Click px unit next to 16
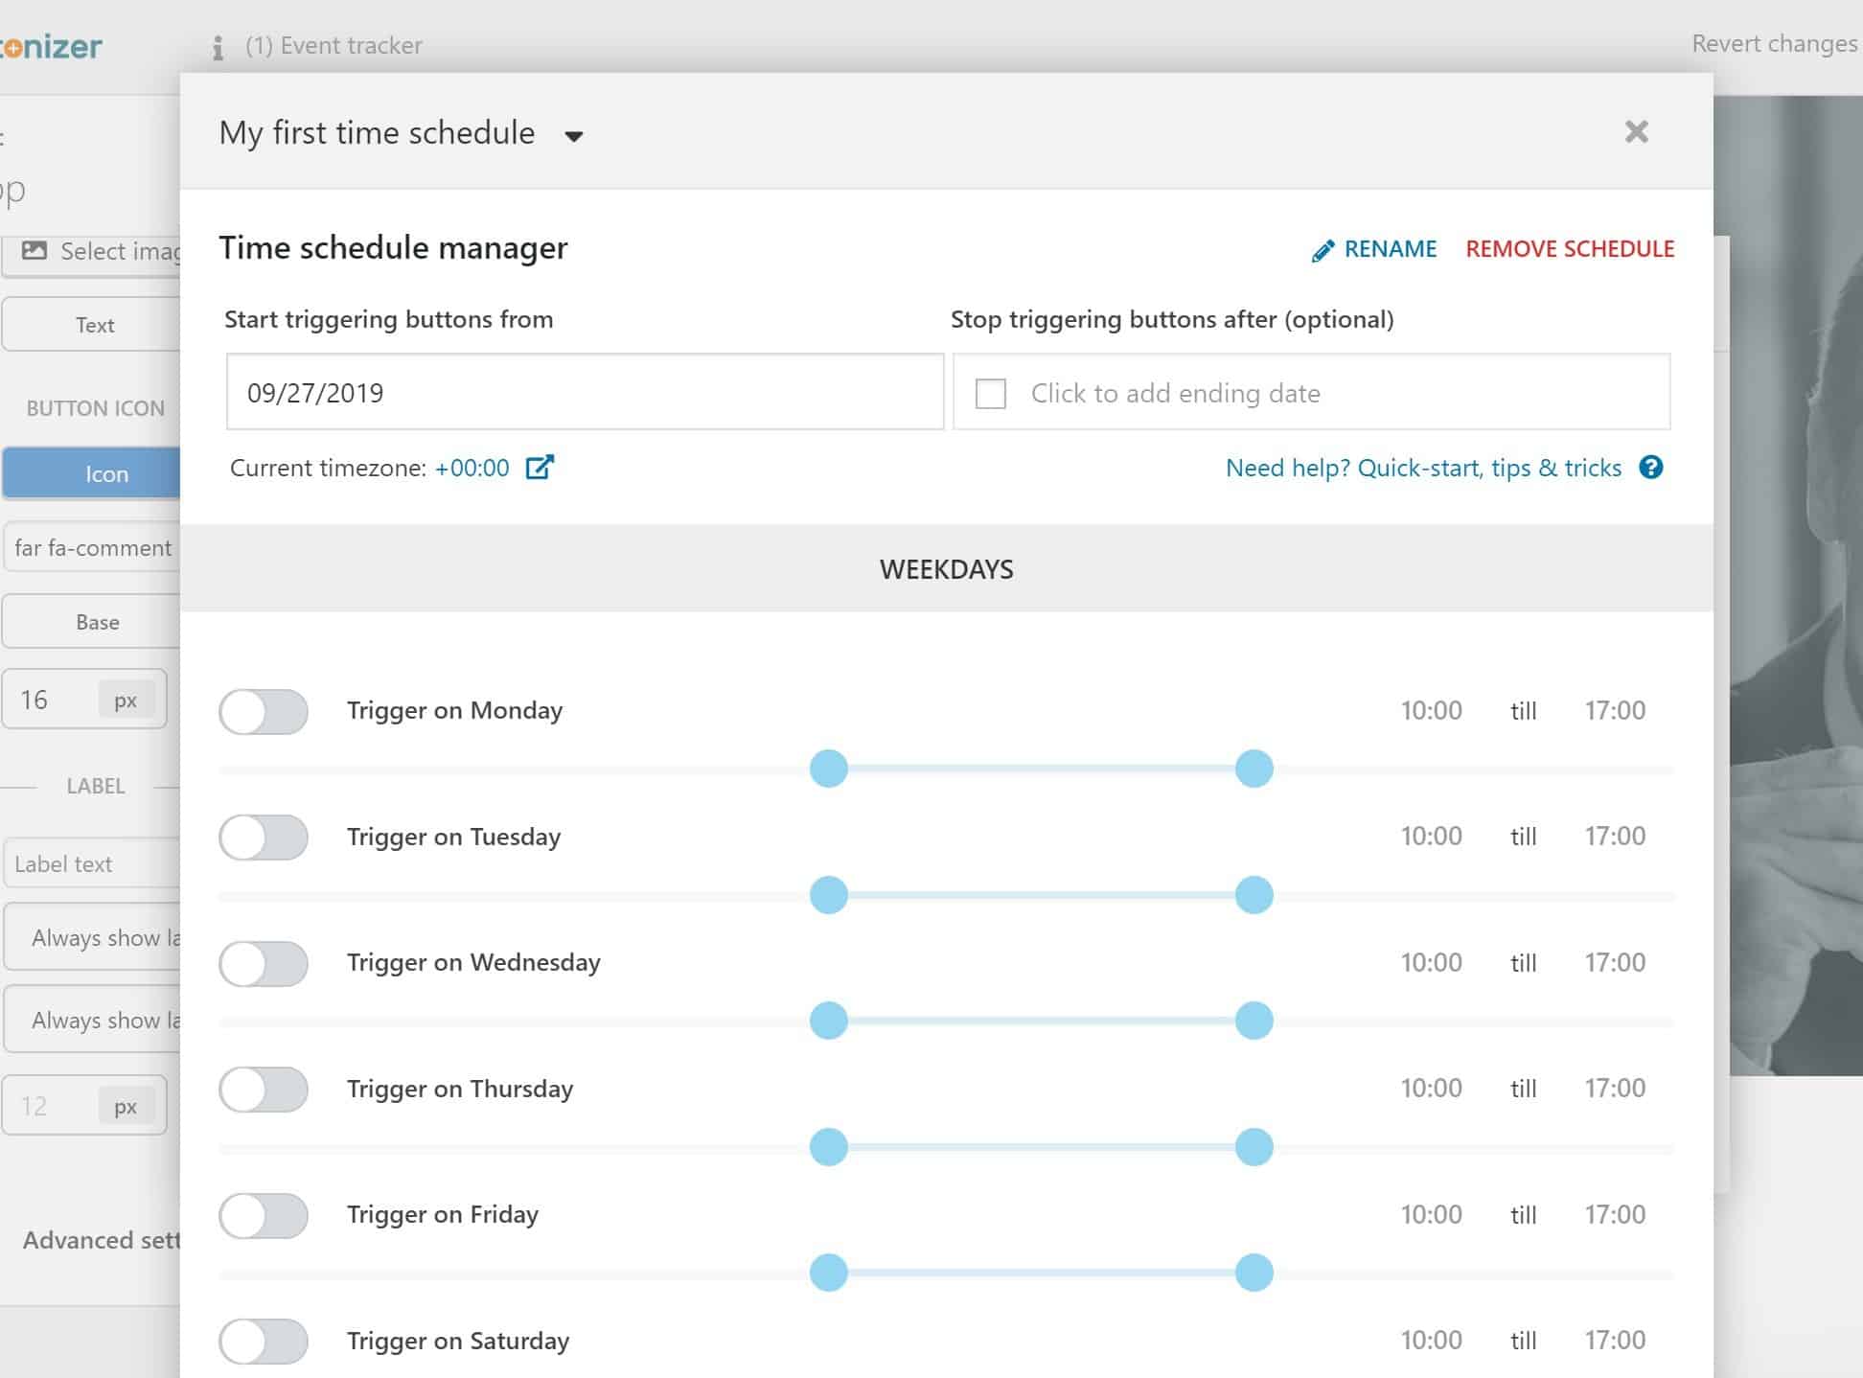 click(x=126, y=700)
